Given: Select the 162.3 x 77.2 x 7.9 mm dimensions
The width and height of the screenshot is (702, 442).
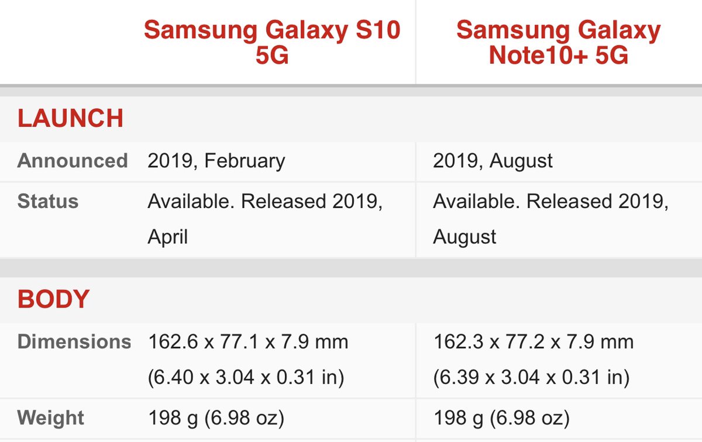Looking at the screenshot, I should (x=534, y=341).
